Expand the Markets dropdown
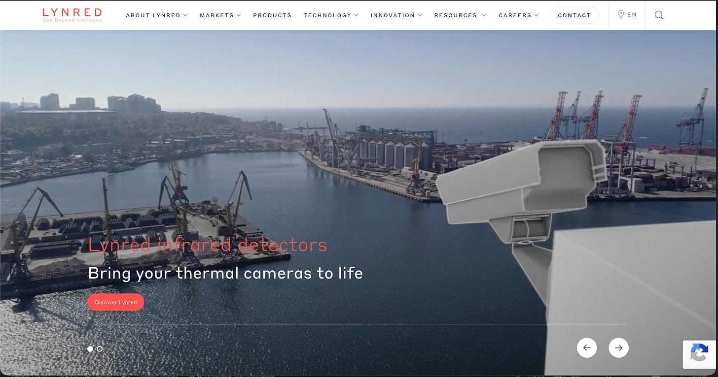This screenshot has height=377, width=718. click(220, 15)
